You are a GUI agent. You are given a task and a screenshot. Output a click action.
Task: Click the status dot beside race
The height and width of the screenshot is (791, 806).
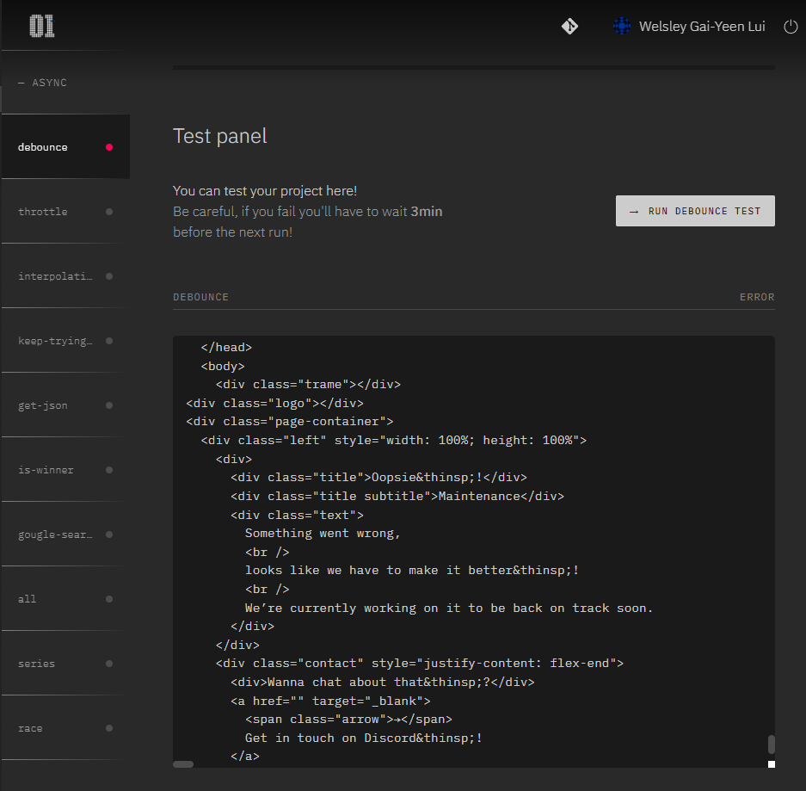109,728
